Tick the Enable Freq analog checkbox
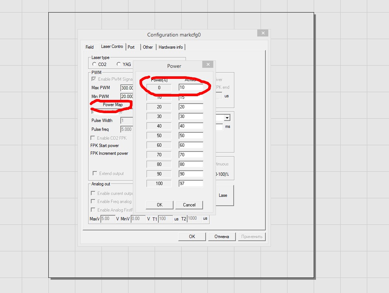Screen dimensions: 389x293 [93, 202]
